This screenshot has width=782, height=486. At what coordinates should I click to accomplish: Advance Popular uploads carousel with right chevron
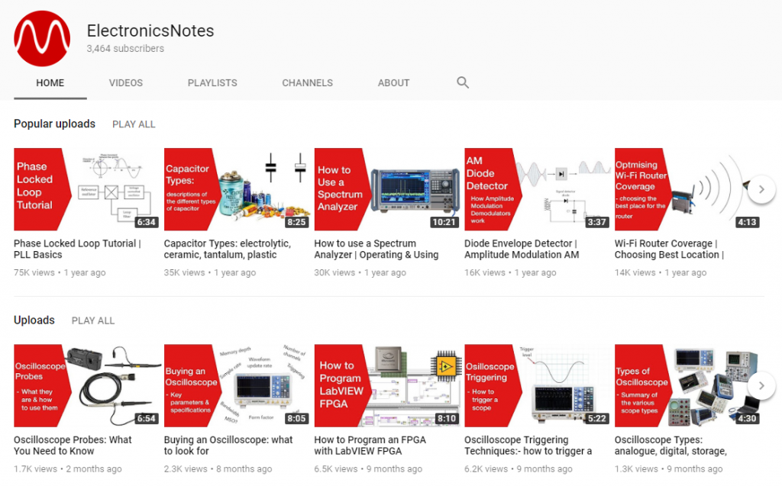point(761,189)
